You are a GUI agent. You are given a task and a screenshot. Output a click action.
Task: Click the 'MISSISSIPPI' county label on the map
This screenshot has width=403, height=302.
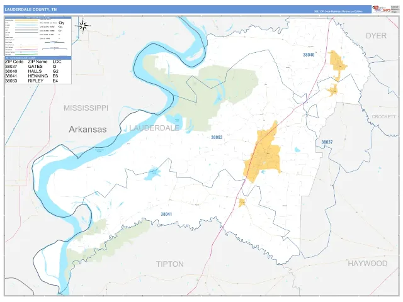(86, 108)
